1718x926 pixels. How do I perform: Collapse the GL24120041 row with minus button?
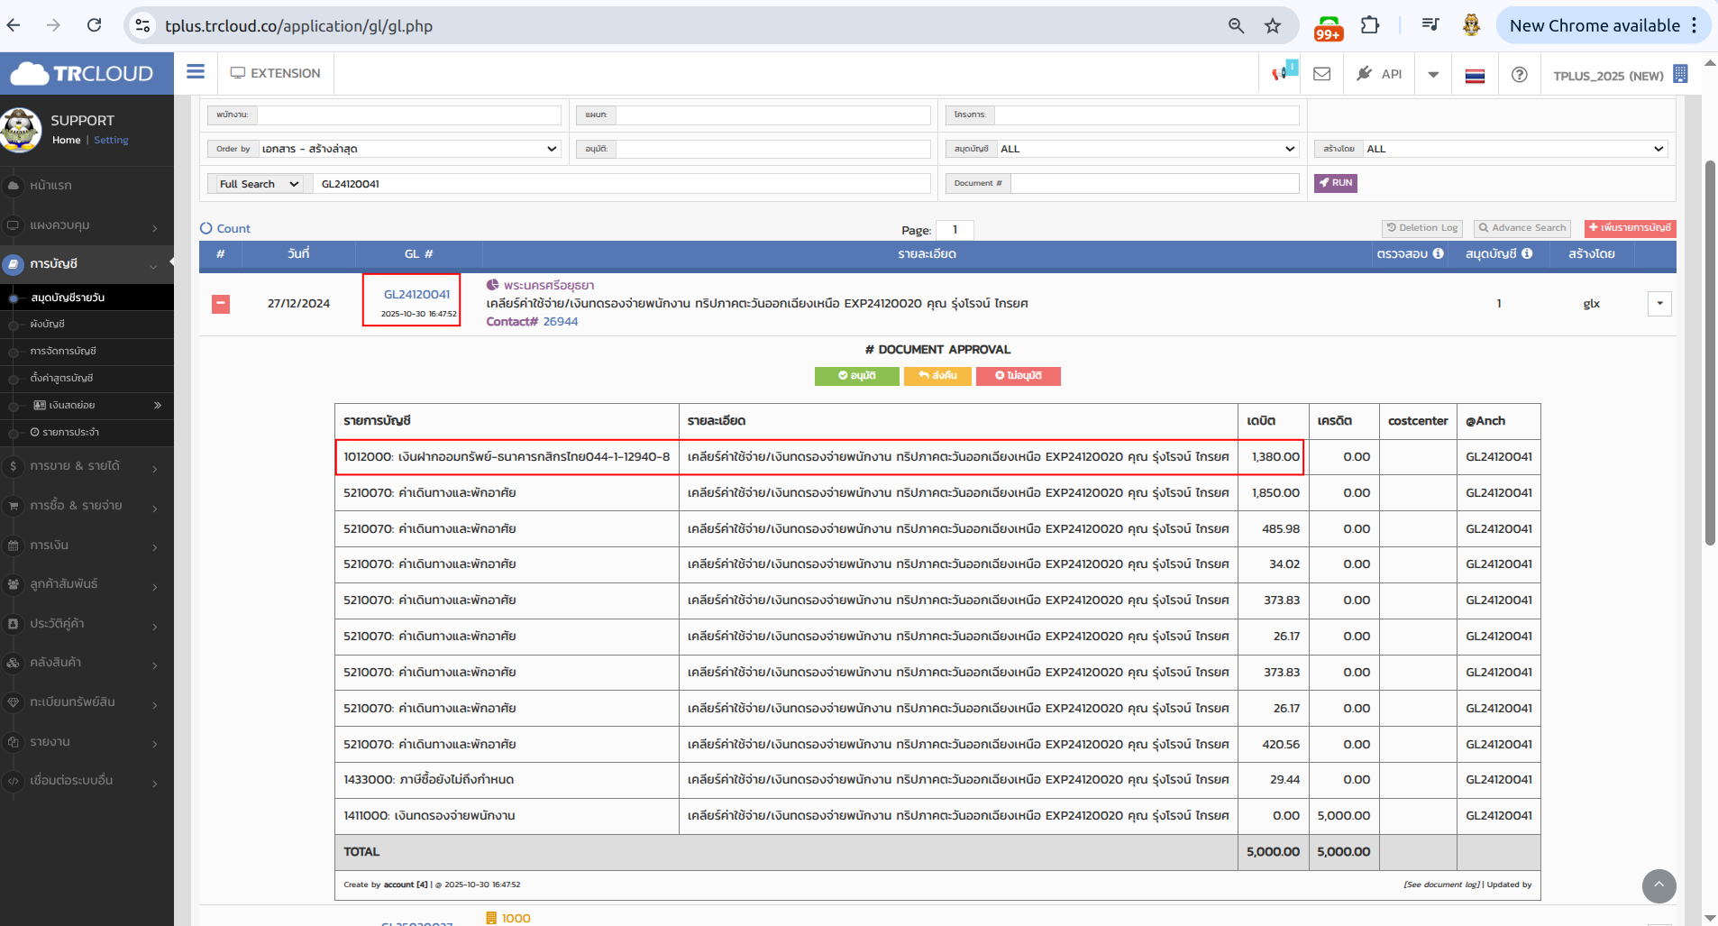[x=221, y=304]
